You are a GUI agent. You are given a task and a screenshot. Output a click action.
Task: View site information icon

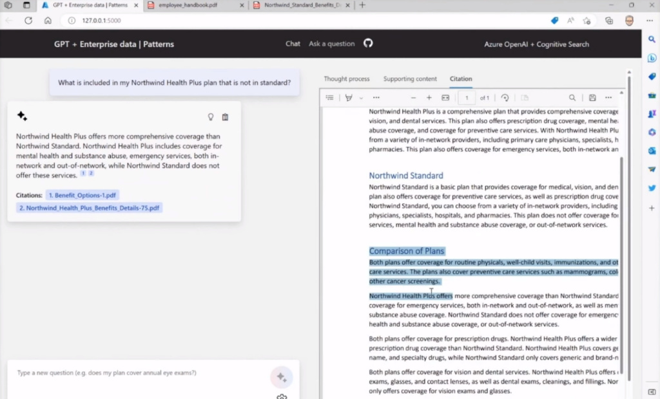(72, 20)
